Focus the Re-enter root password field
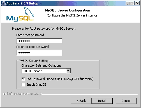141x108 pixels. click(x=39, y=53)
